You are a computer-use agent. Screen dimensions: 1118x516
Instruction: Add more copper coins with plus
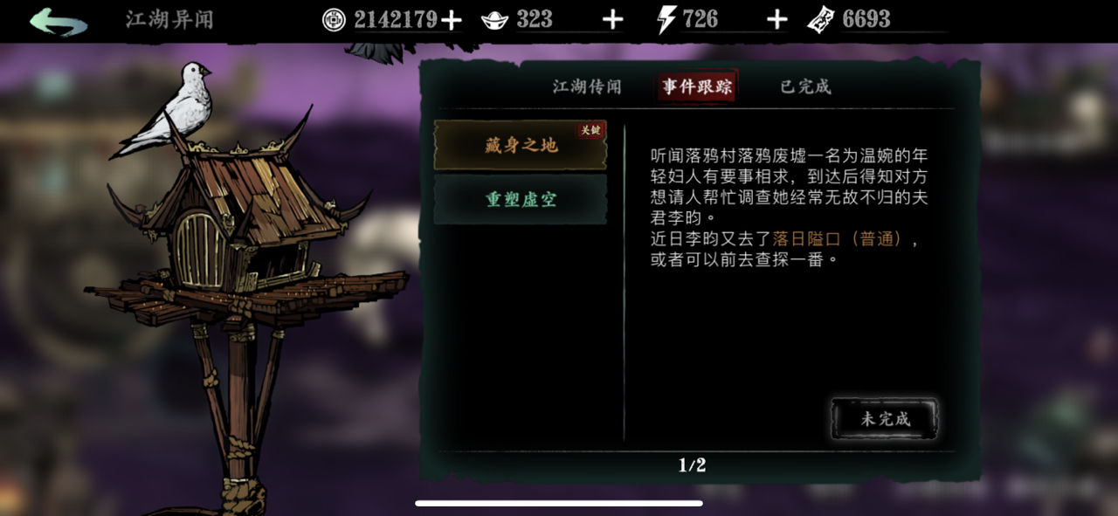click(x=451, y=20)
